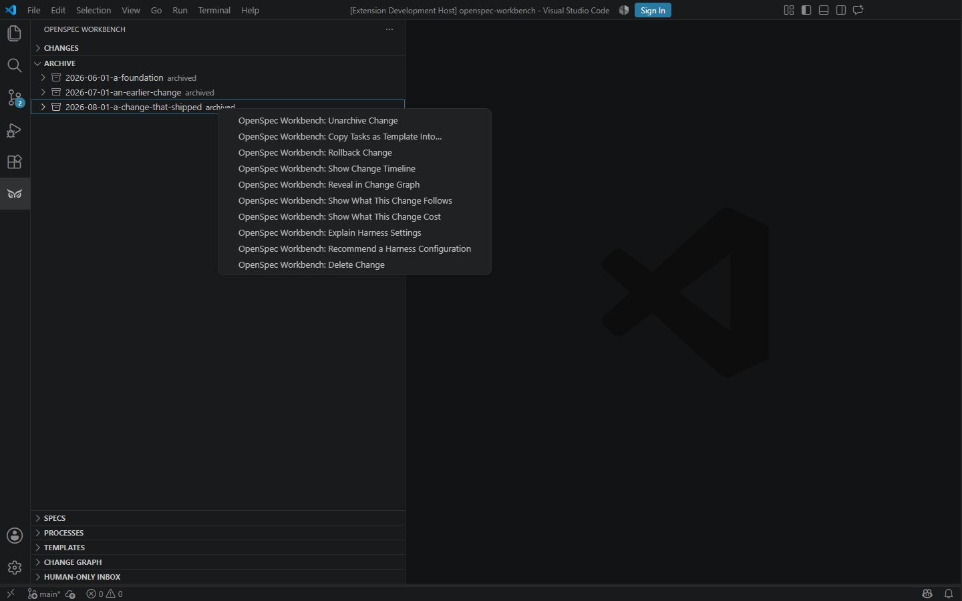Toggle the bottom Panel visibility

[824, 10]
